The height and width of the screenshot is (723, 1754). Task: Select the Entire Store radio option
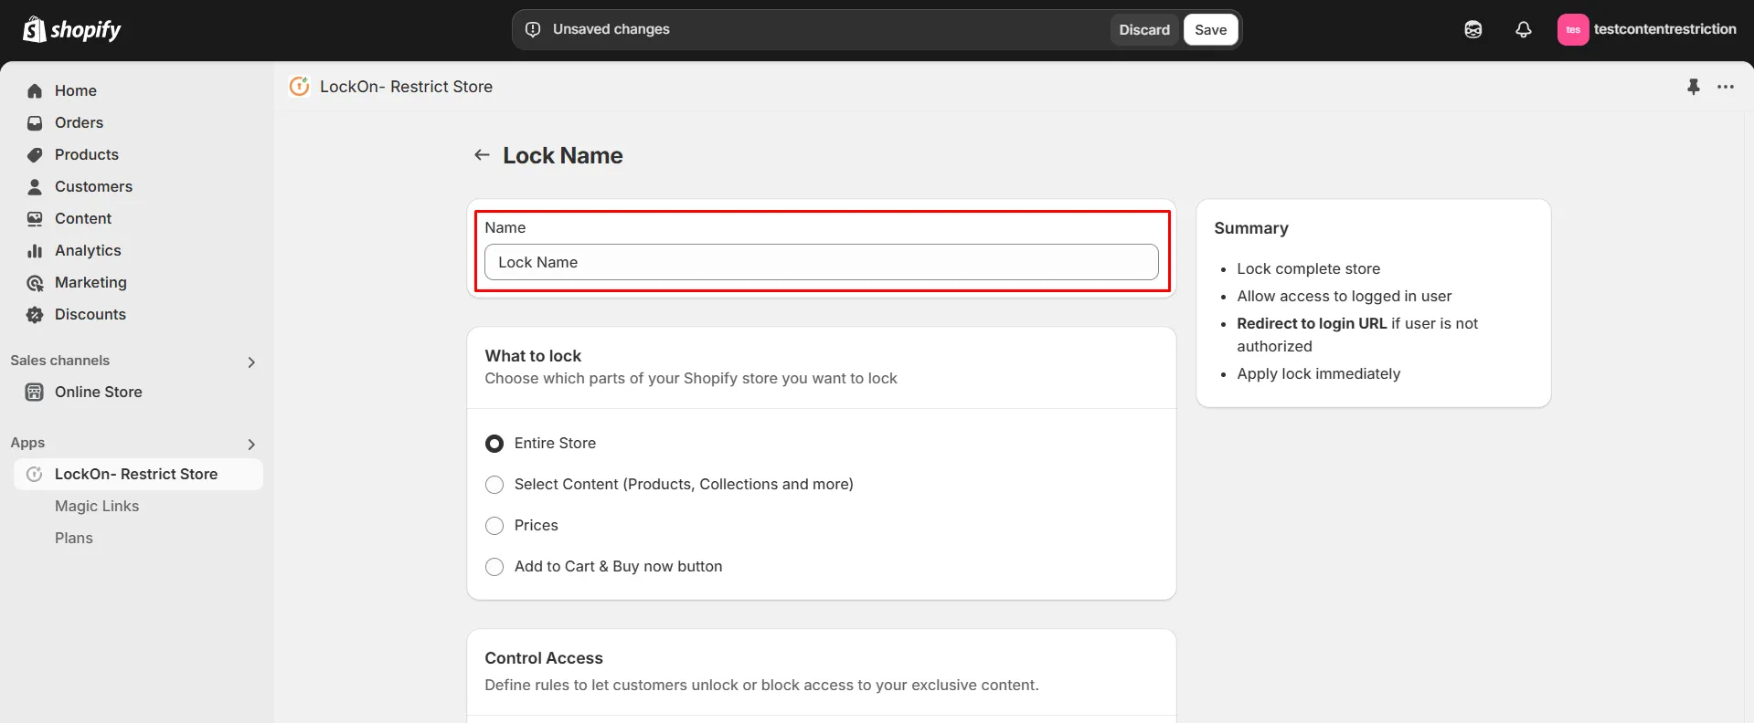[x=494, y=444]
